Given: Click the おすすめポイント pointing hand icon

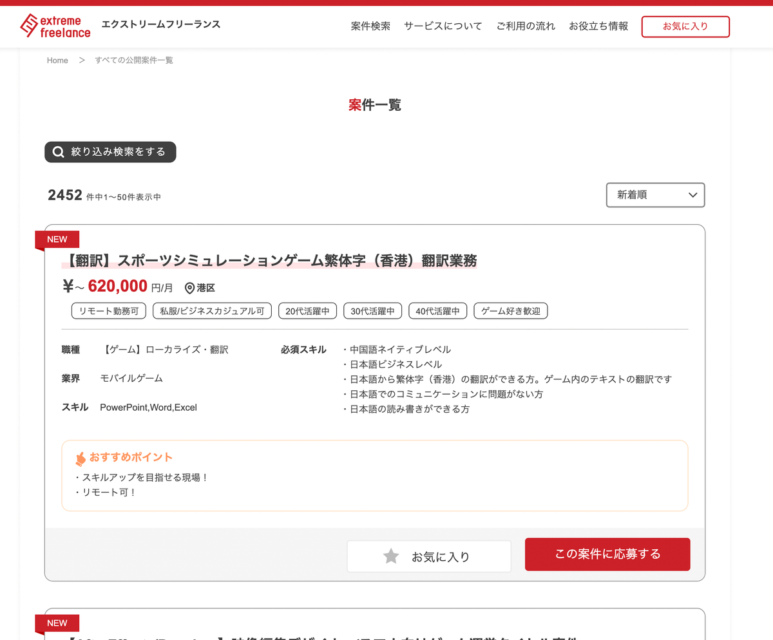Looking at the screenshot, I should click(81, 458).
